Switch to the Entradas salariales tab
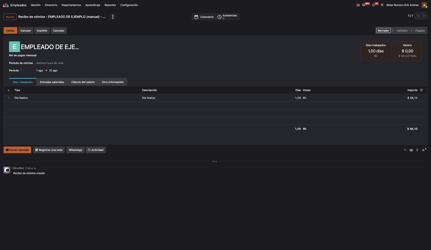Viewport: 431px width, 250px height. coord(52,82)
